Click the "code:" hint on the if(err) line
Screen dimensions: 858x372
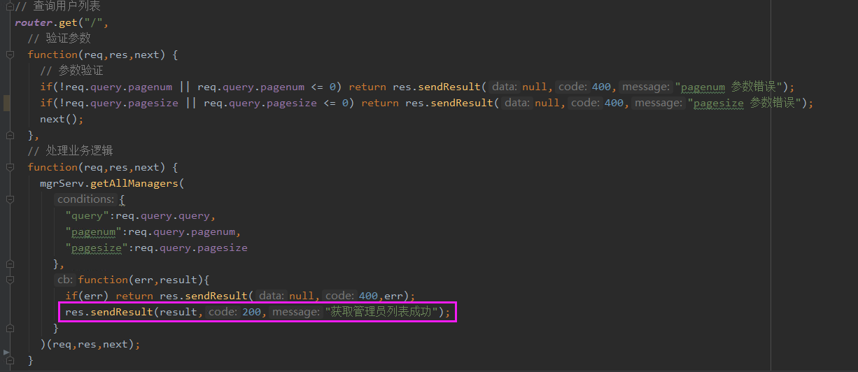coord(339,296)
